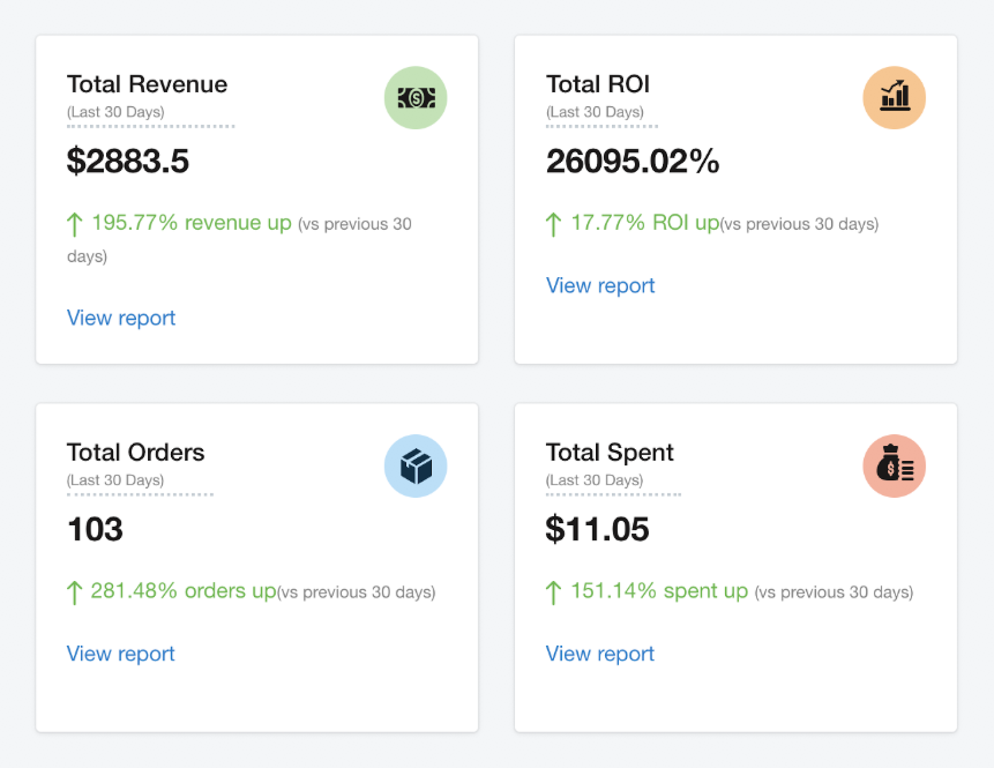Click the red money bag Spent icon
994x768 pixels.
pos(894,466)
